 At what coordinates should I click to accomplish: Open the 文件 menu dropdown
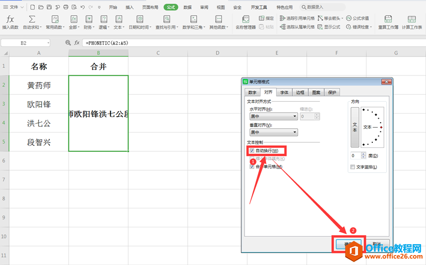[14, 7]
